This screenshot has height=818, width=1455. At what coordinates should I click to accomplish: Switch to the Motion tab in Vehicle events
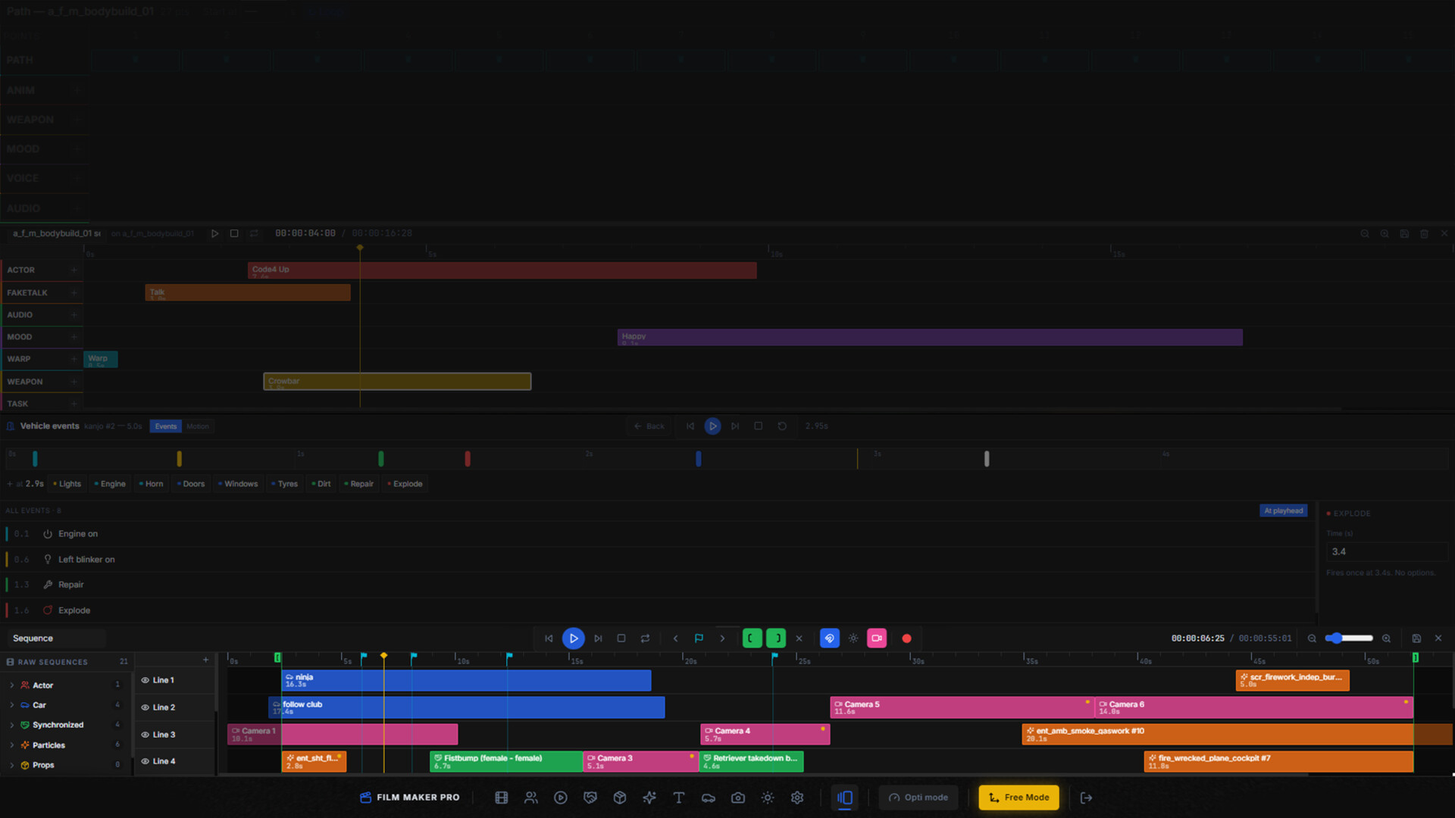[x=198, y=426]
